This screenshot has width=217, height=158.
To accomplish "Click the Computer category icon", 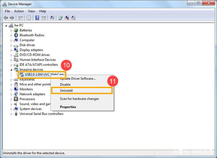I will 16,40.
